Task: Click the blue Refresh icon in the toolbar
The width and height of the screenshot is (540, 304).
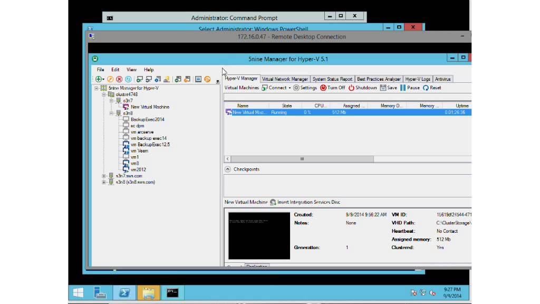Action: tap(128, 79)
